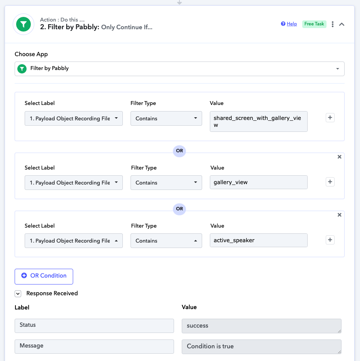
Task: Click the Condition is true value field
Action: tap(261, 347)
